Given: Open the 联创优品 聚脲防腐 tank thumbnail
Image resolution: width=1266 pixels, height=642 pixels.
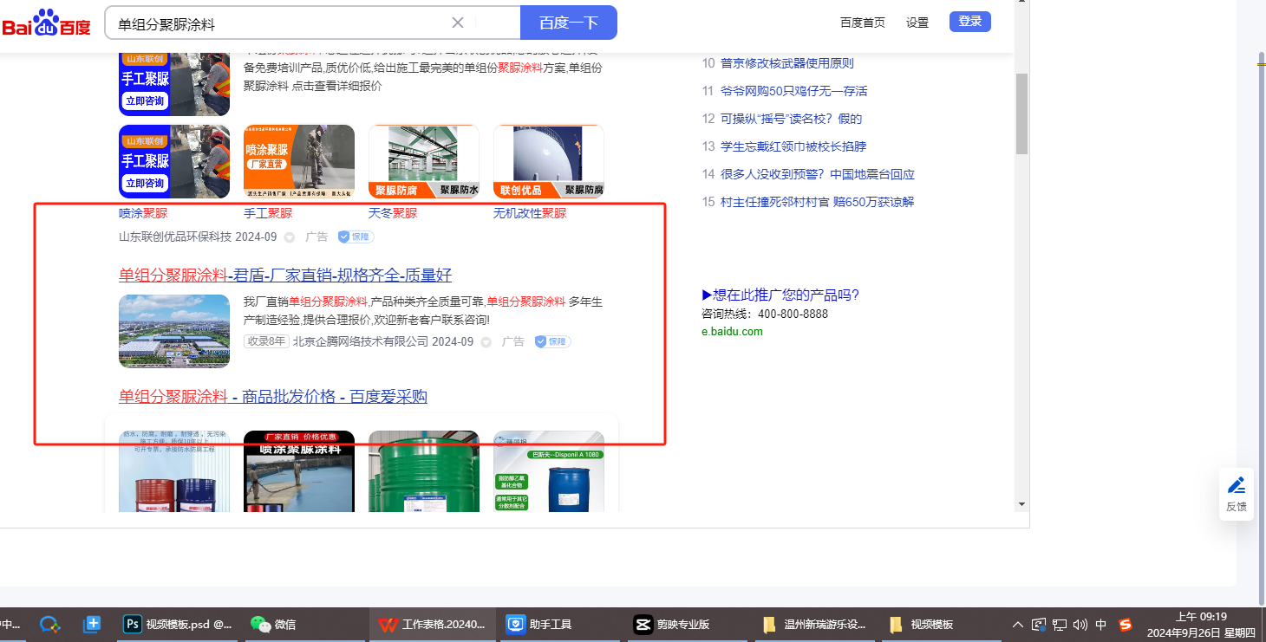Looking at the screenshot, I should [x=549, y=162].
